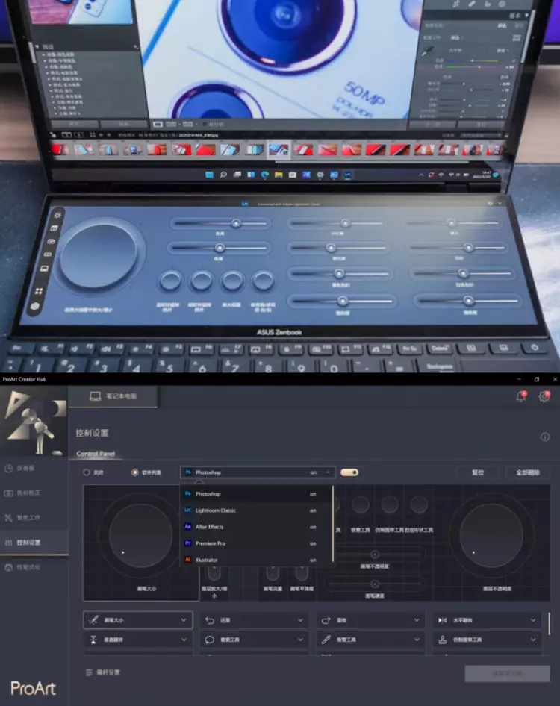The image size is (560, 706).
Task: Tap hexagon settings icon on ScreenPad sidebar
Action: pyautogui.click(x=35, y=307)
